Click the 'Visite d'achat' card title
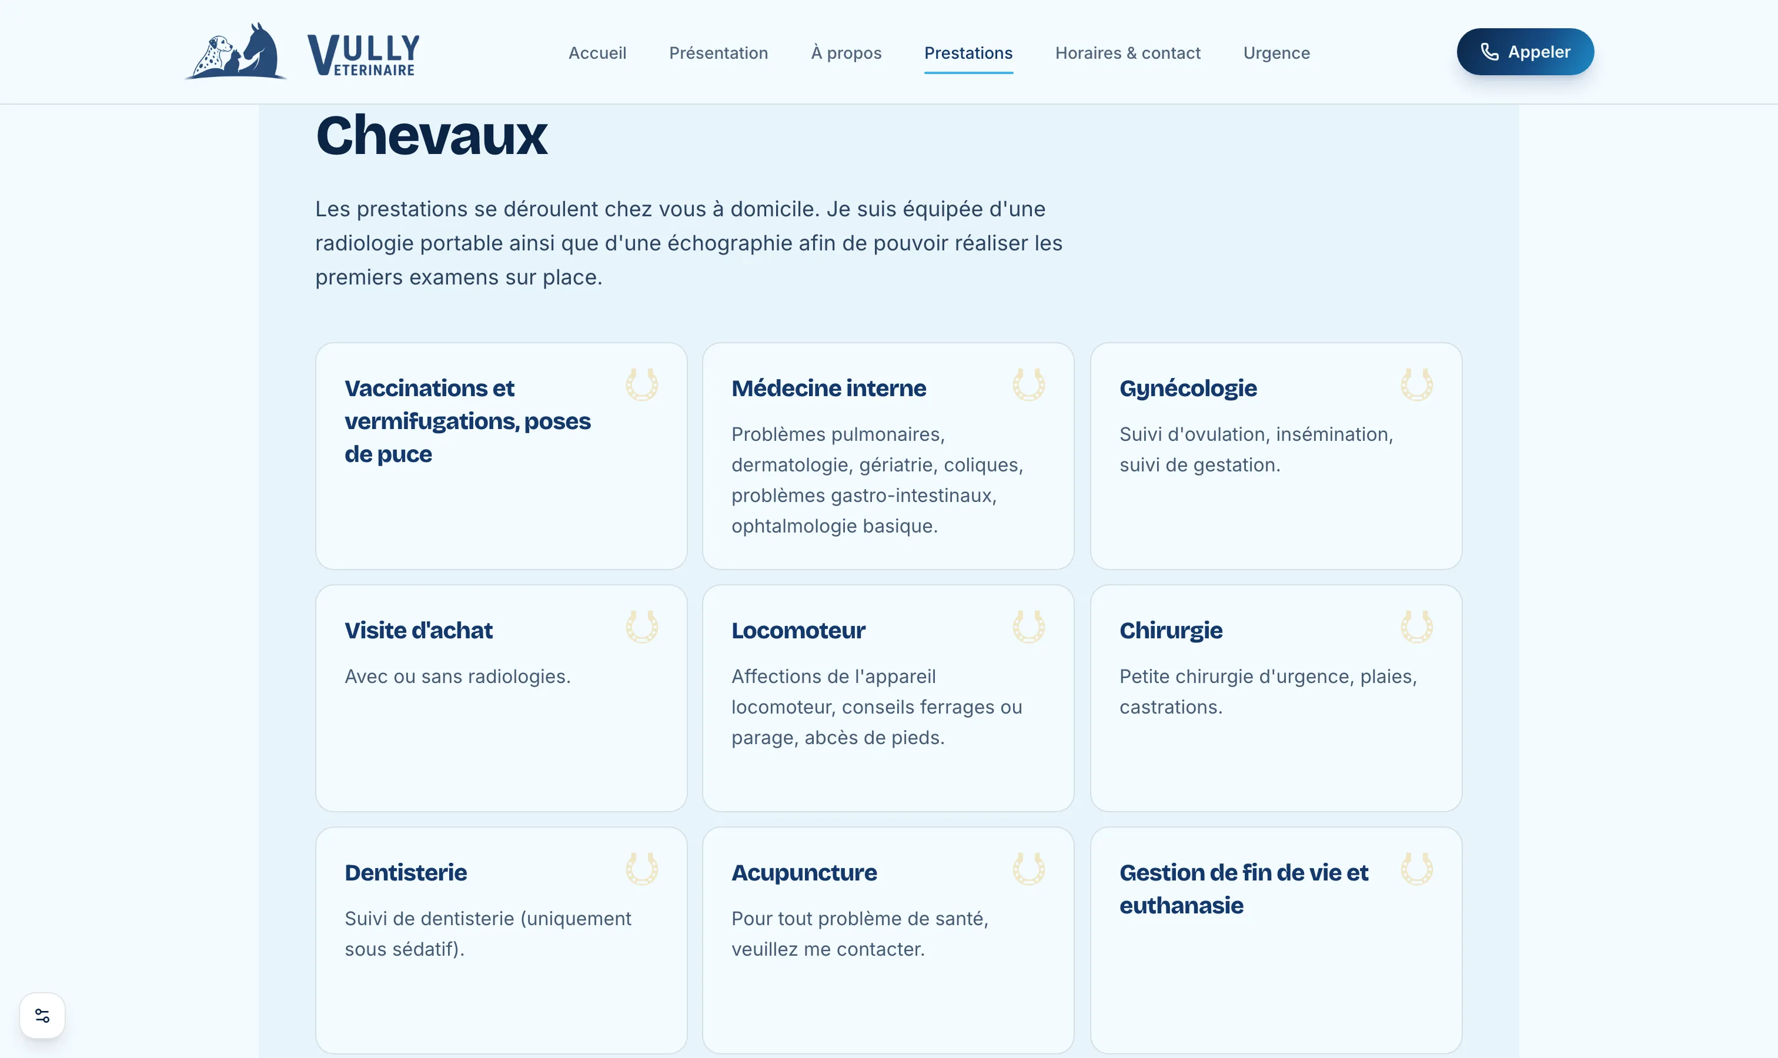 [419, 630]
